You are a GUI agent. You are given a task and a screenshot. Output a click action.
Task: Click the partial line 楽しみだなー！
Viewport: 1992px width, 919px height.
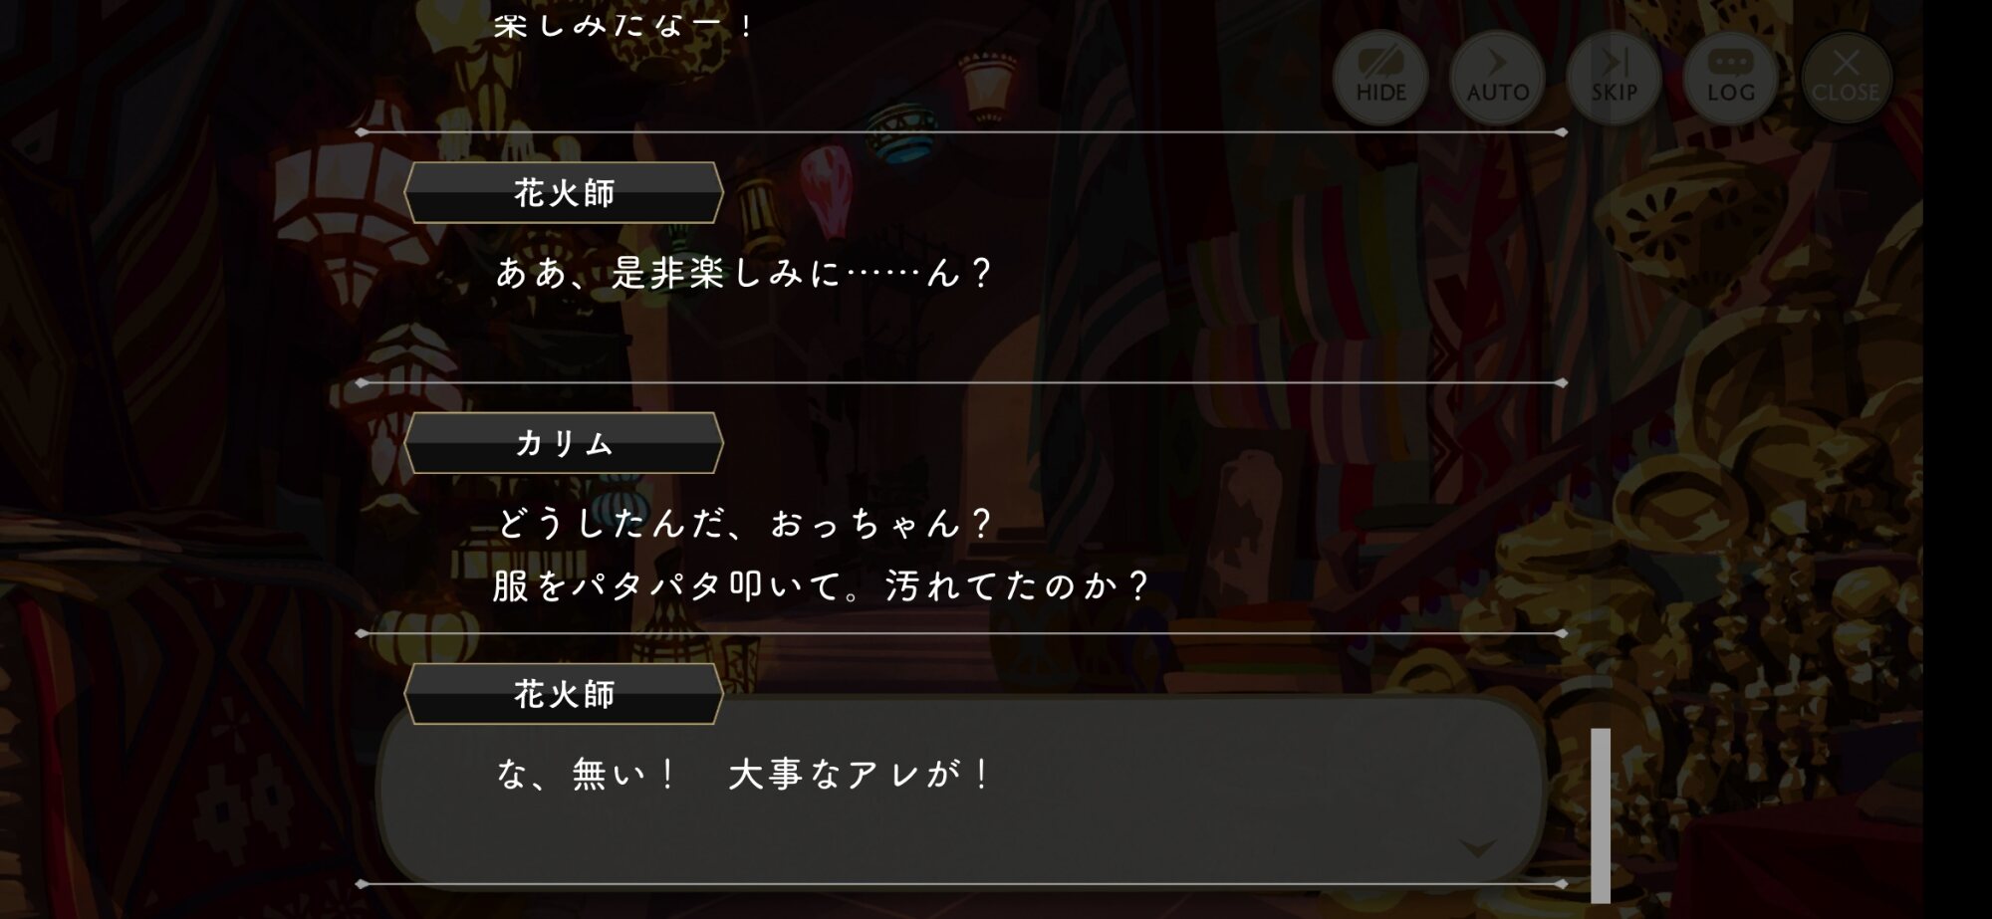(625, 24)
